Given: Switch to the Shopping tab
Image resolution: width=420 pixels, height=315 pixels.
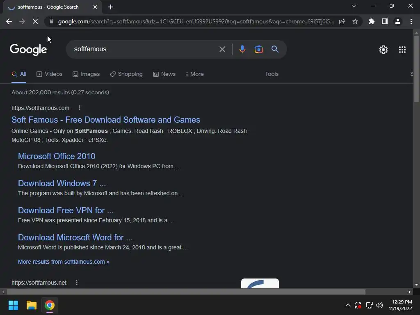Looking at the screenshot, I should (x=126, y=74).
